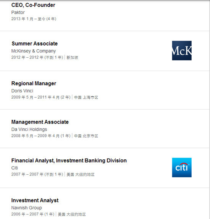Click the 新加坡 location text
The image size is (210, 219).
click(x=72, y=58)
